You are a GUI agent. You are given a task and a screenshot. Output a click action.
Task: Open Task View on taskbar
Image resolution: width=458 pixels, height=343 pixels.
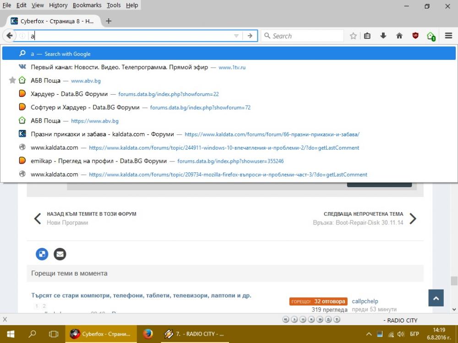54,334
